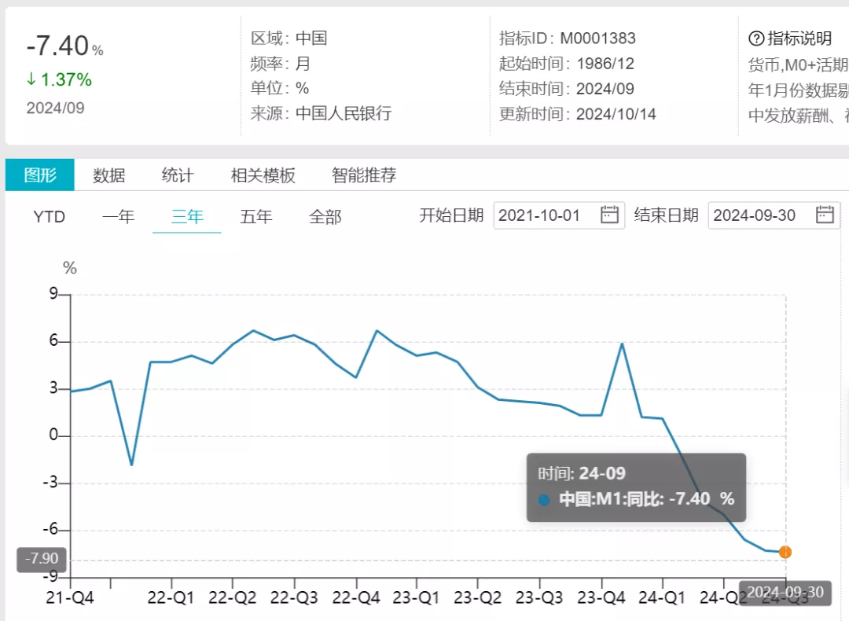
Task: Open the 相关模板 tab
Action: tap(263, 175)
